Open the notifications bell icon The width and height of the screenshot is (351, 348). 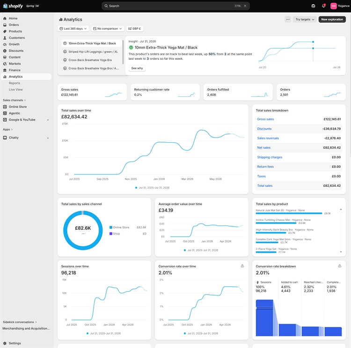(x=323, y=6)
